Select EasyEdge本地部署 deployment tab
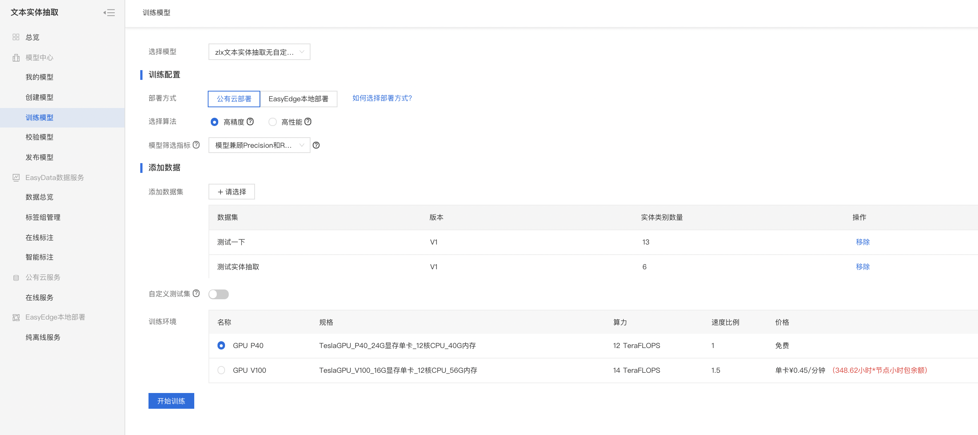 pos(298,99)
